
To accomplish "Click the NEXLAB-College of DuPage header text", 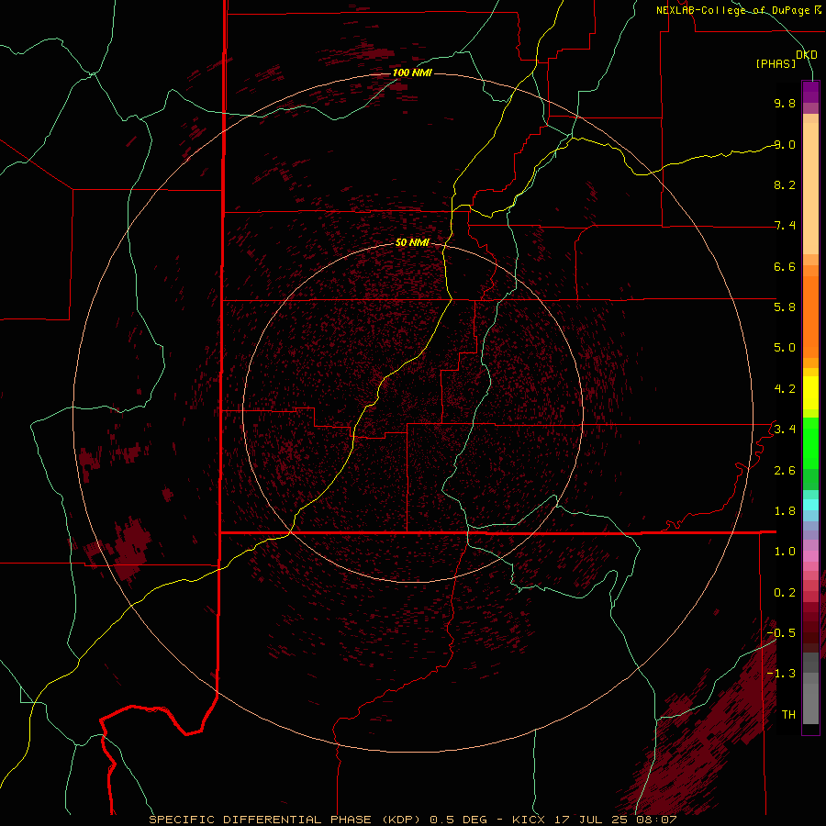I will [x=738, y=10].
